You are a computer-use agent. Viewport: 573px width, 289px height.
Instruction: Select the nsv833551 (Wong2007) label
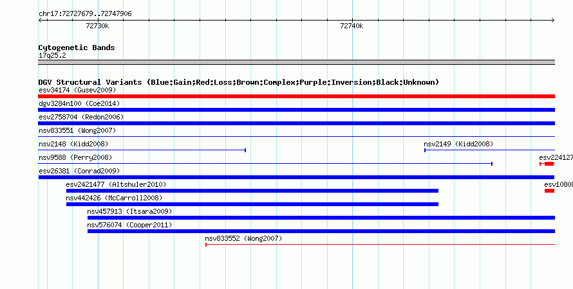pos(77,130)
